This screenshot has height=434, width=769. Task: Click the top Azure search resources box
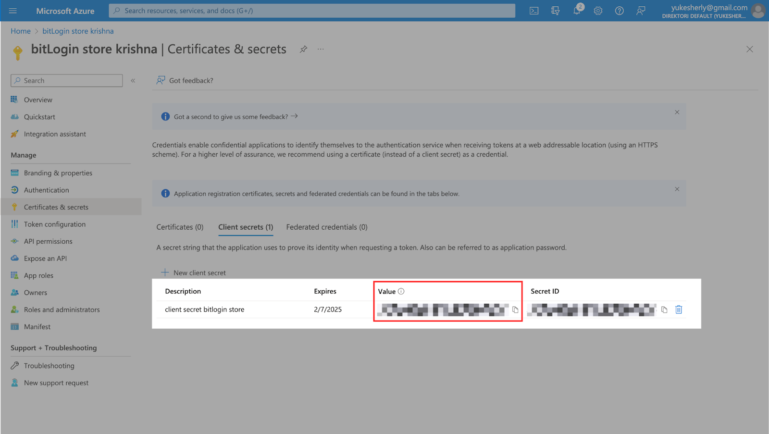pyautogui.click(x=312, y=11)
